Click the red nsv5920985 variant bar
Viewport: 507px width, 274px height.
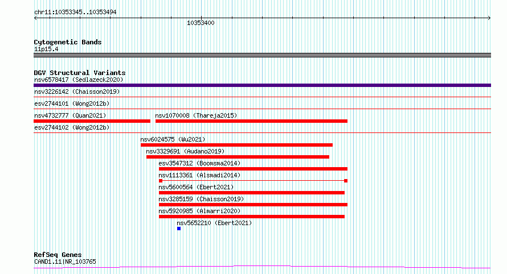coord(252,217)
